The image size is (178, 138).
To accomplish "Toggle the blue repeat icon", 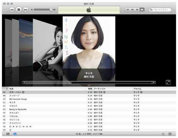I will click(15, 134).
